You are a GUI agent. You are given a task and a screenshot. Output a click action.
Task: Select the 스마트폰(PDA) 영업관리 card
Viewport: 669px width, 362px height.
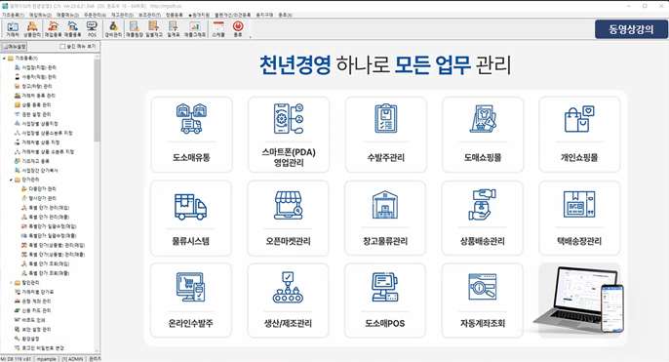point(289,135)
